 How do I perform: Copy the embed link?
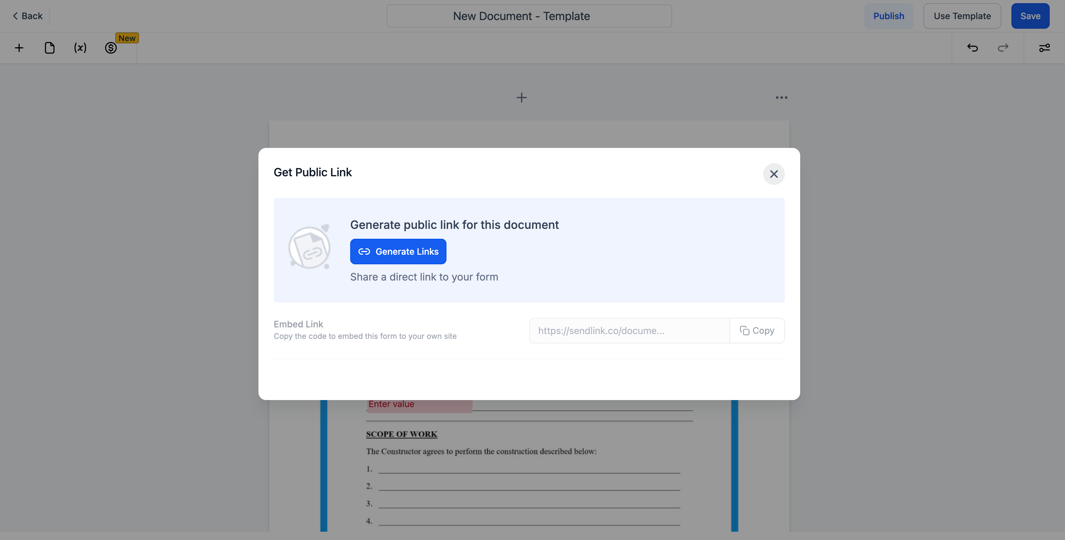click(x=757, y=330)
